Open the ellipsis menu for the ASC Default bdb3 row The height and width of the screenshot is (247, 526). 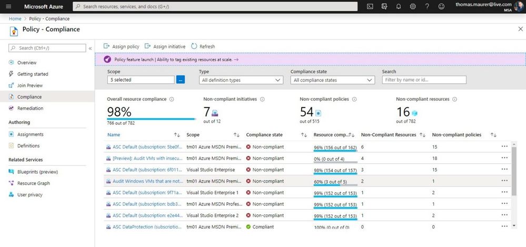click(504, 203)
